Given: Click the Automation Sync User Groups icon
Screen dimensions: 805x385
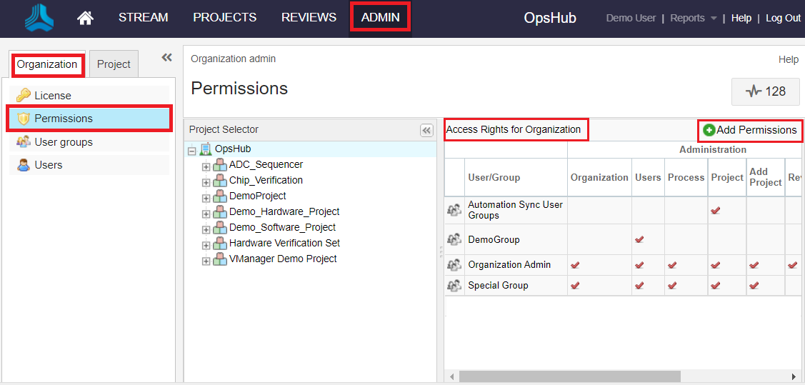Looking at the screenshot, I should (454, 210).
